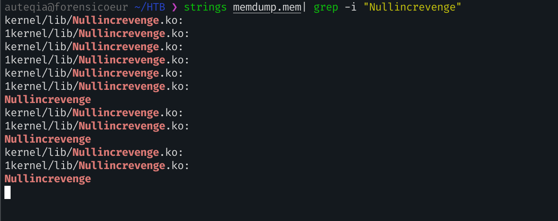
Task: Click the first output line kernel/lib/Nullincrevenge.ko
Action: coord(94,20)
